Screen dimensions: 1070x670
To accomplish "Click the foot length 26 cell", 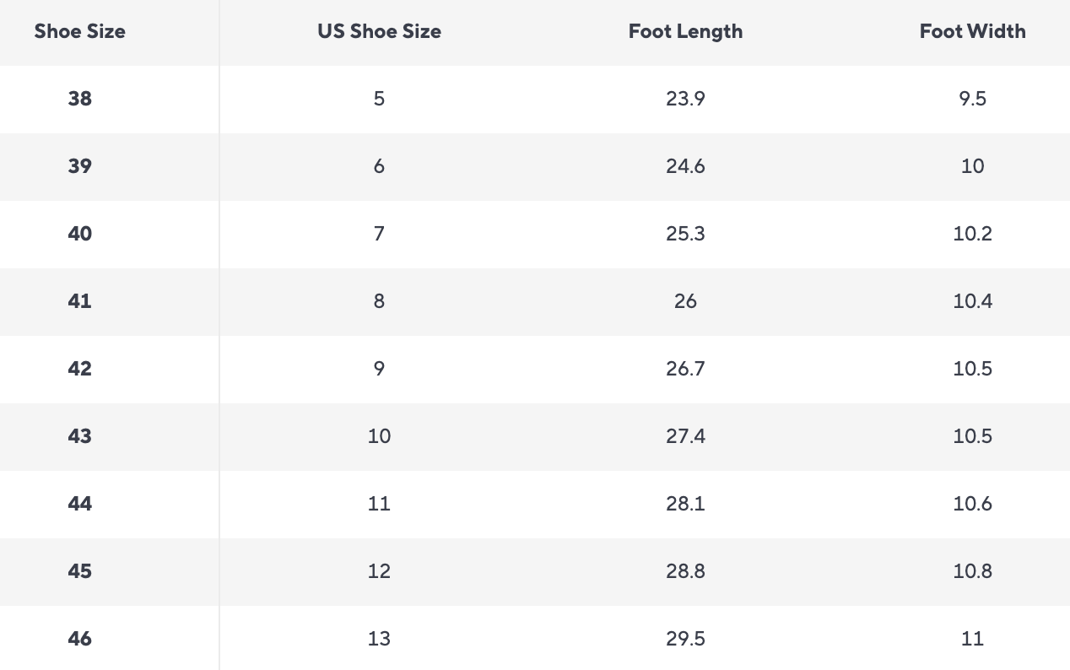I will point(685,301).
